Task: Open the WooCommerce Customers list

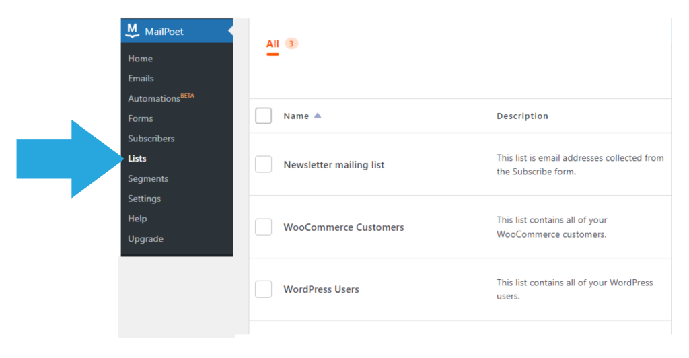Action: pyautogui.click(x=344, y=227)
